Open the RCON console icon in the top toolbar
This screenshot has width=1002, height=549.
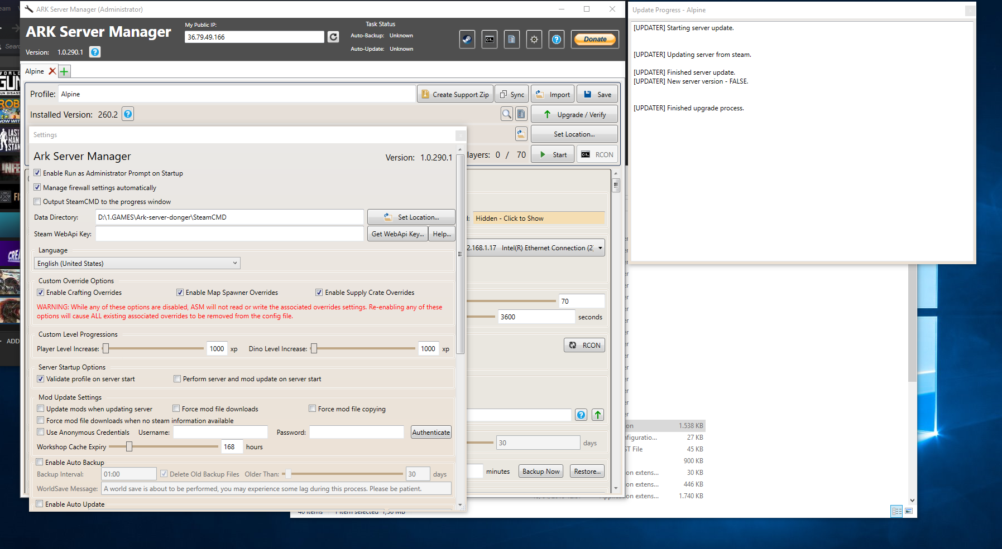490,39
